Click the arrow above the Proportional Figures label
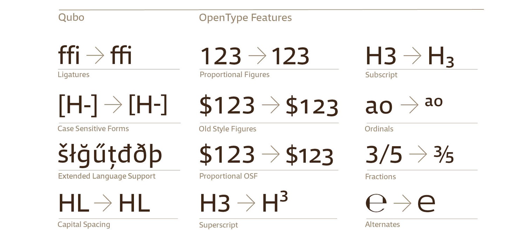The image size is (505, 252). 257,56
